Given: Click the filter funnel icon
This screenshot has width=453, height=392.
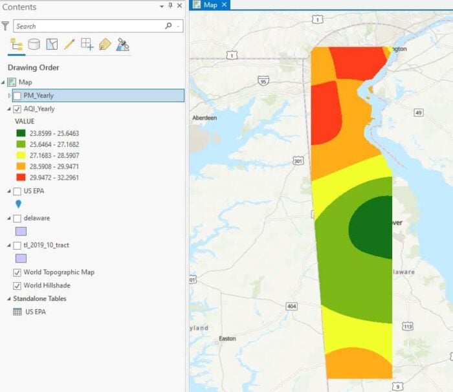Looking at the screenshot, I should click(x=5, y=26).
